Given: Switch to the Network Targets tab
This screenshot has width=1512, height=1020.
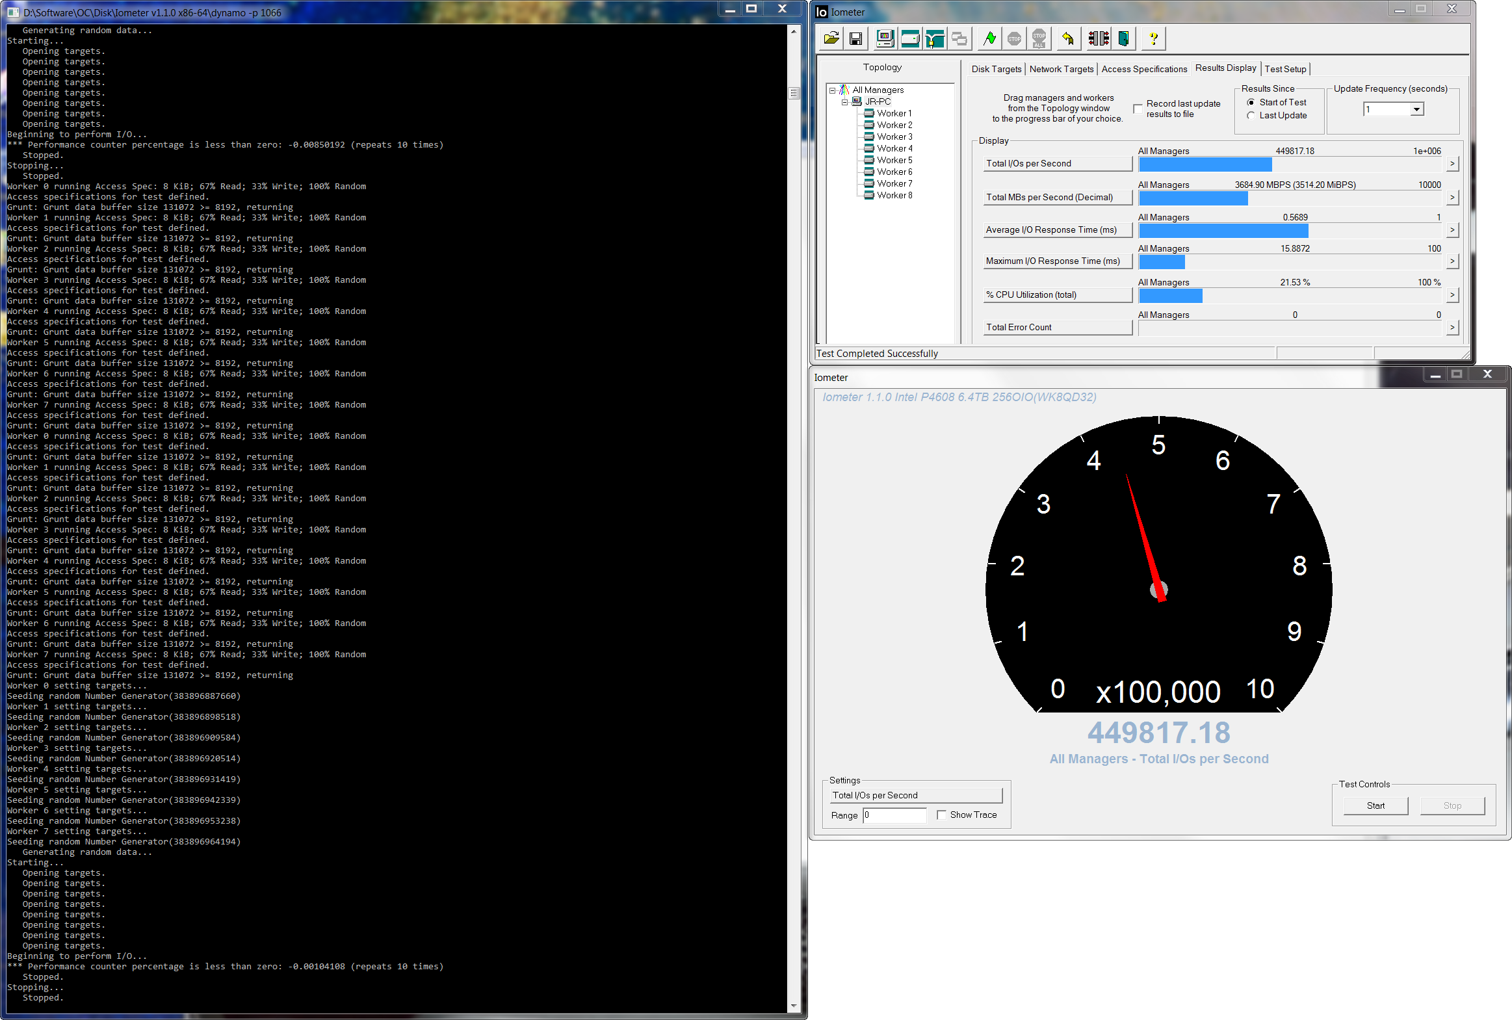Looking at the screenshot, I should [1062, 69].
